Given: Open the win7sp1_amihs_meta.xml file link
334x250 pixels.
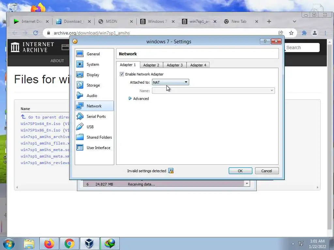Looking at the screenshot, I should (45, 156).
